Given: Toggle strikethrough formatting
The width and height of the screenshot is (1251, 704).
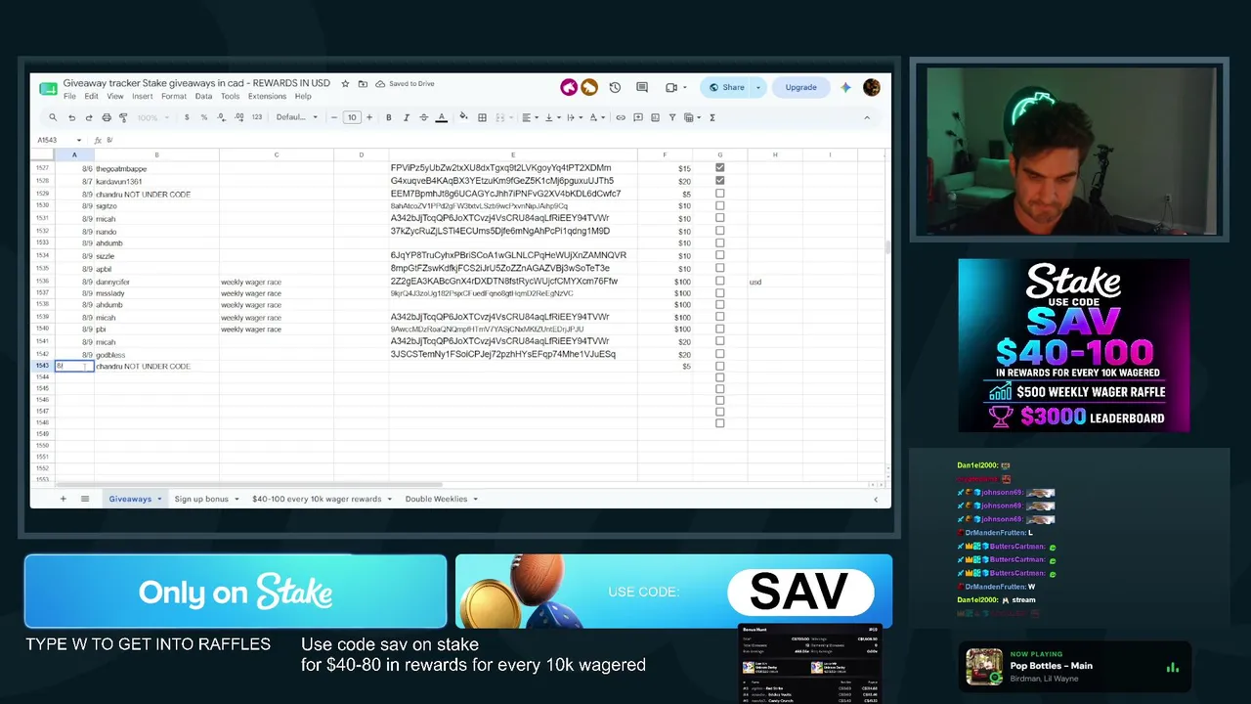Looking at the screenshot, I should click(x=423, y=117).
